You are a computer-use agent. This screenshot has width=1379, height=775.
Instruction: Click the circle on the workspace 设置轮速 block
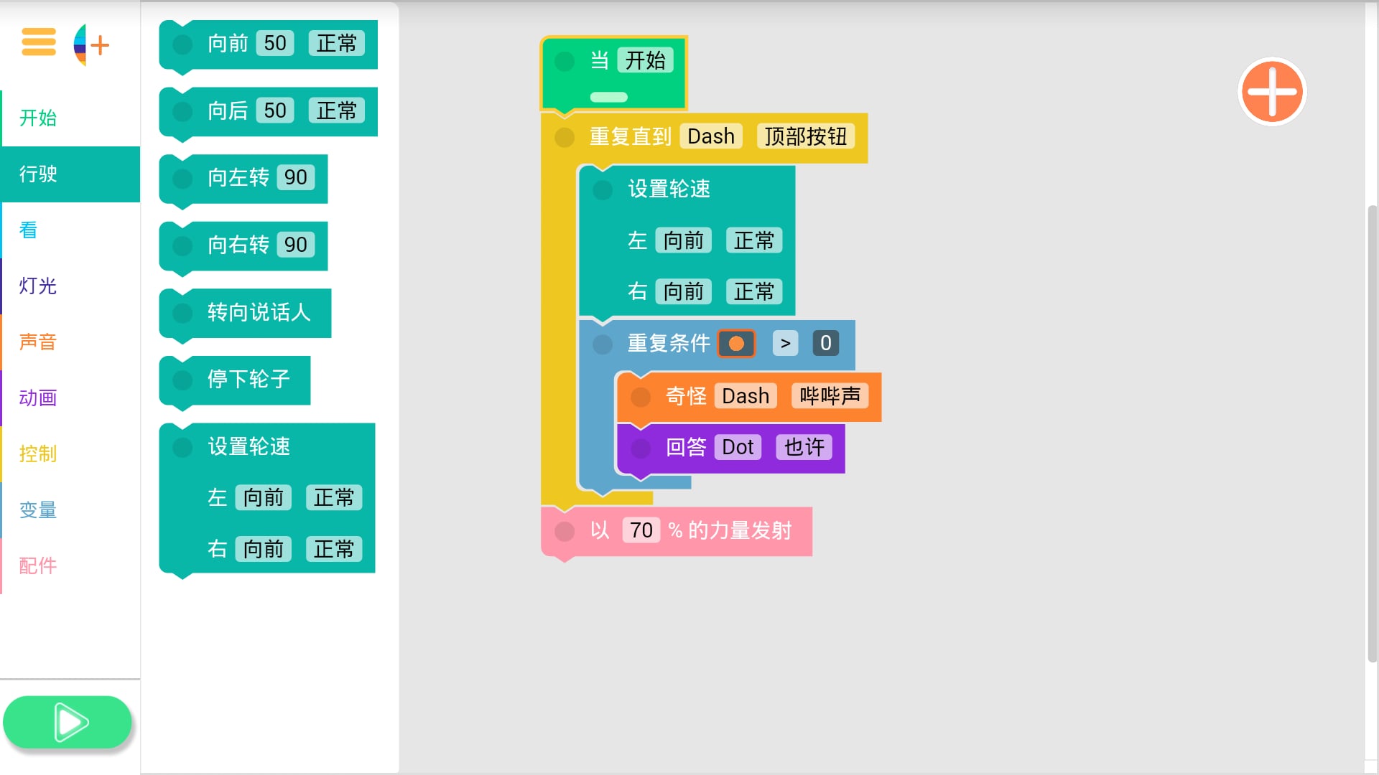[603, 189]
